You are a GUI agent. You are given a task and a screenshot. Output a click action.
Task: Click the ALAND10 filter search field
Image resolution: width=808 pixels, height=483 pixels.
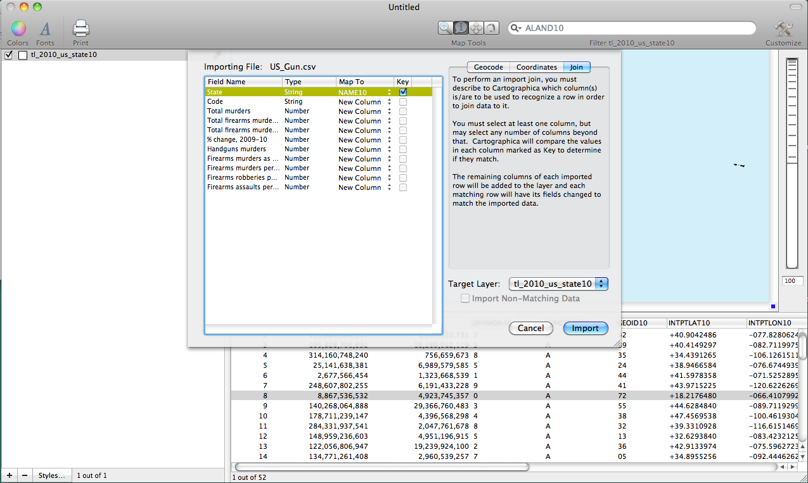pyautogui.click(x=634, y=28)
